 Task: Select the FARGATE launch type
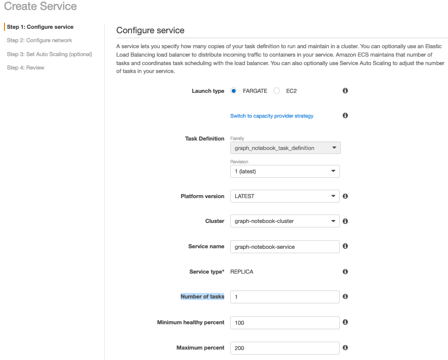coord(234,91)
